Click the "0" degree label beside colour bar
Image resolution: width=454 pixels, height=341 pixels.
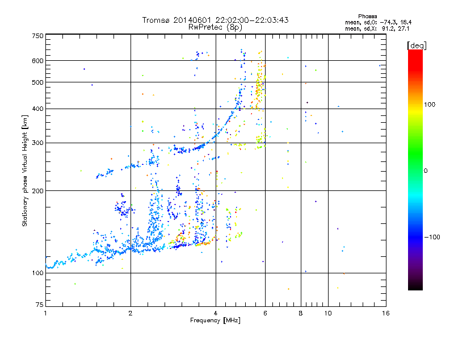pos(426,171)
